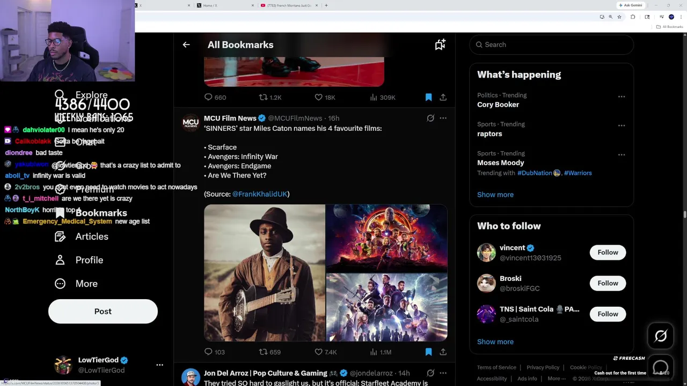The image size is (687, 386).
Task: Open Bookmarks in the sidebar
Action: coord(91,213)
